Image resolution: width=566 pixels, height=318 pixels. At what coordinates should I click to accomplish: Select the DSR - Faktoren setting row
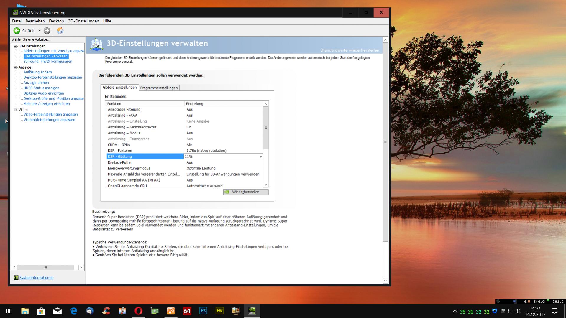tap(184, 151)
